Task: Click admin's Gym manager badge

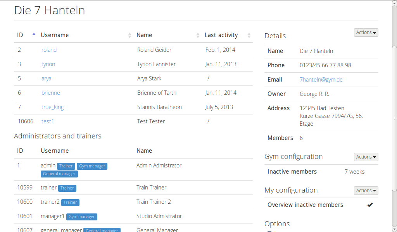Action: click(x=92, y=166)
